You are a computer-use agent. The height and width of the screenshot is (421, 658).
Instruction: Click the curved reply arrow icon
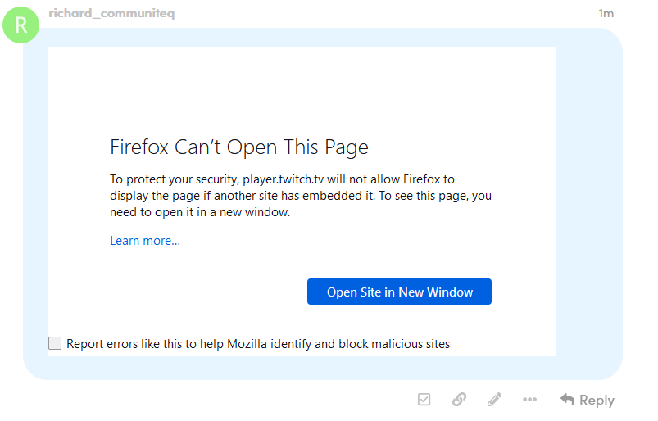pyautogui.click(x=567, y=399)
